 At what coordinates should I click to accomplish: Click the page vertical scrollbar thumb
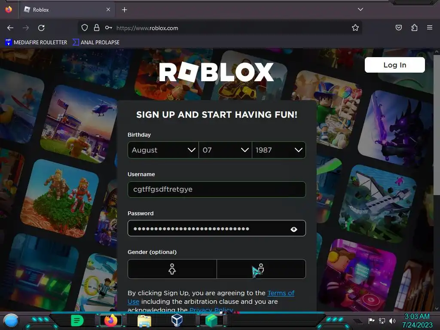pyautogui.click(x=437, y=125)
